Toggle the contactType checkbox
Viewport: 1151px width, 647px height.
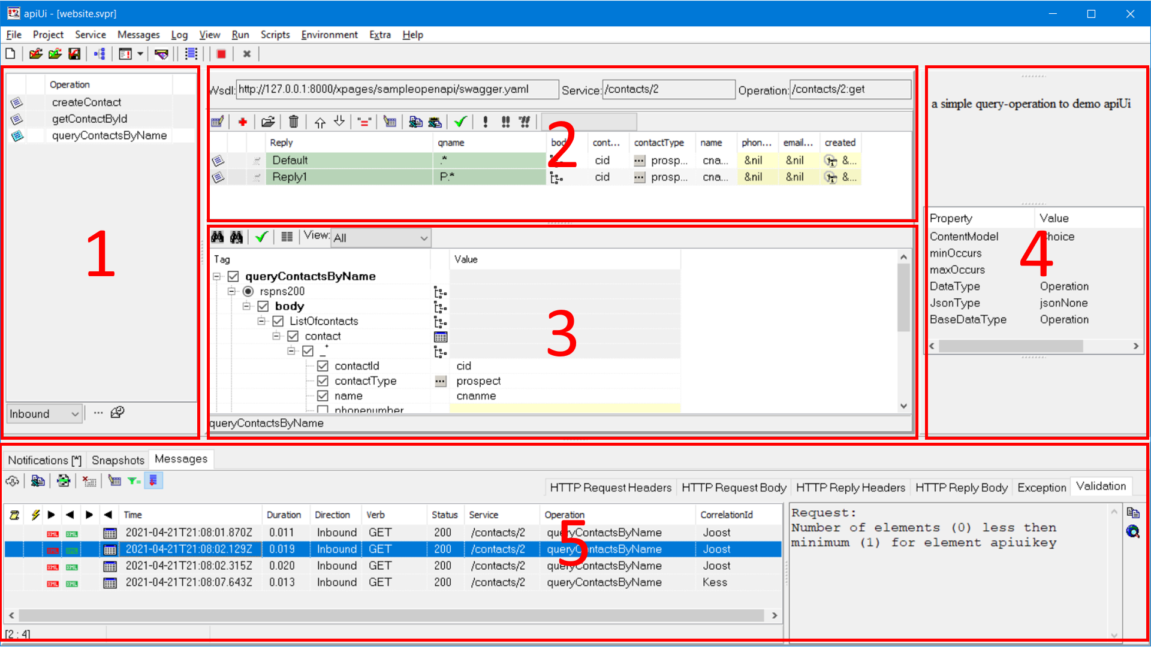tap(323, 381)
